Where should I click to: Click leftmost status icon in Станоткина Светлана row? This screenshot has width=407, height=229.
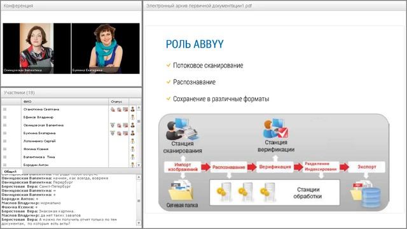(x=113, y=109)
